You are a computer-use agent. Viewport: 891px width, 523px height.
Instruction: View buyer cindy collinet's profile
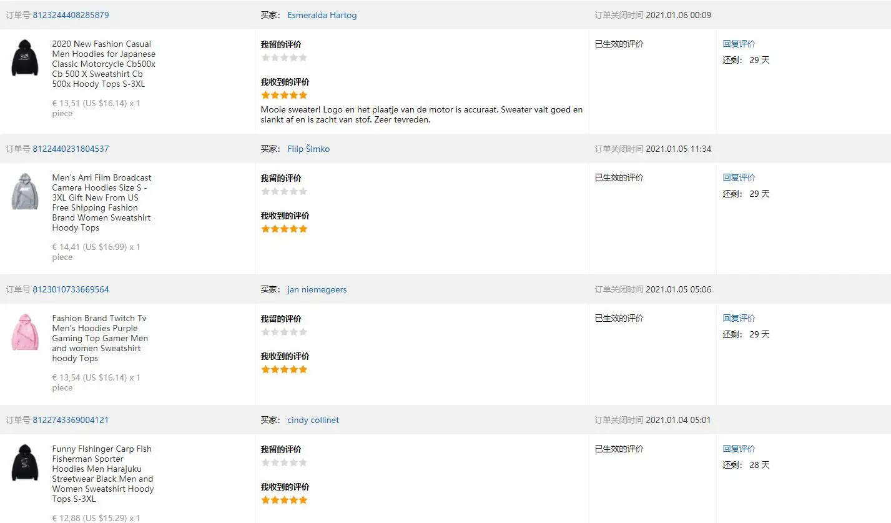(x=313, y=420)
